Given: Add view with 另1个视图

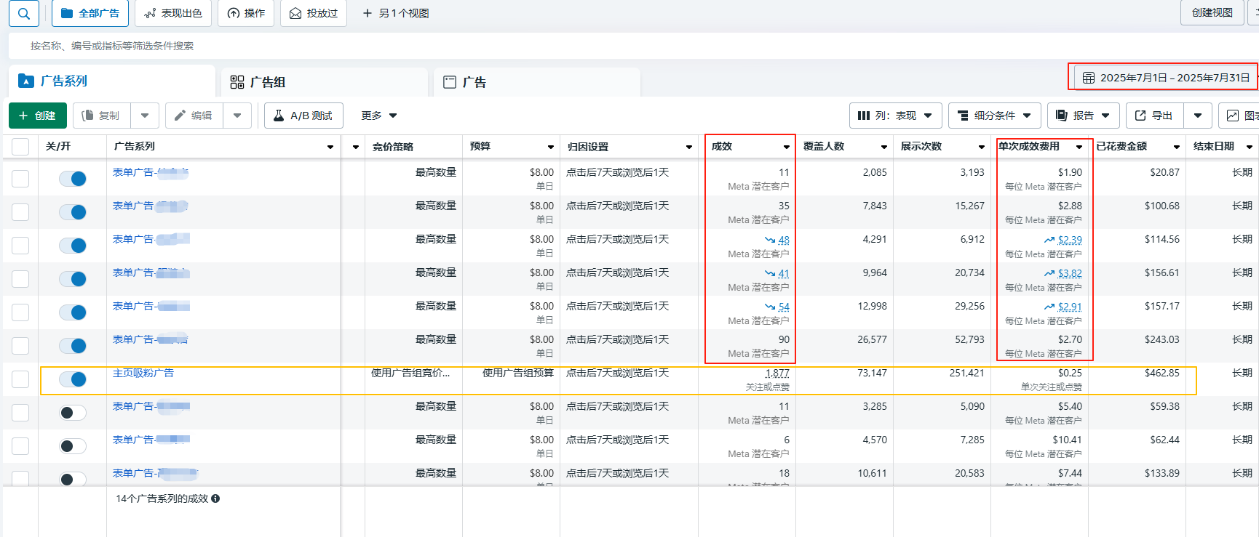Looking at the screenshot, I should tap(396, 13).
